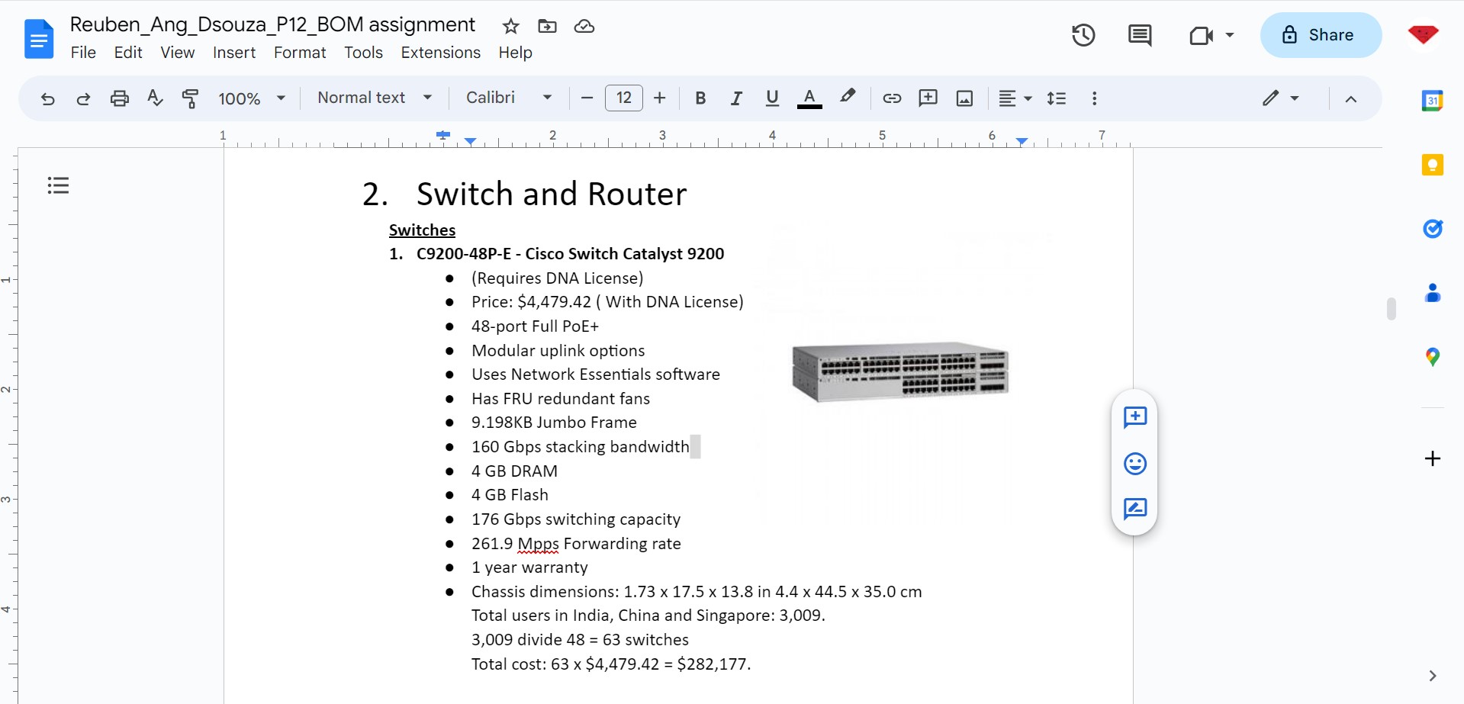Click the Share button
Viewport: 1464px width, 704px height.
[x=1321, y=35]
